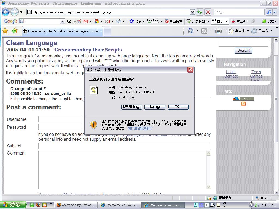Click the Add to Favorites star-plus icon
This screenshot has height=209, width=279.
(x=15, y=31)
